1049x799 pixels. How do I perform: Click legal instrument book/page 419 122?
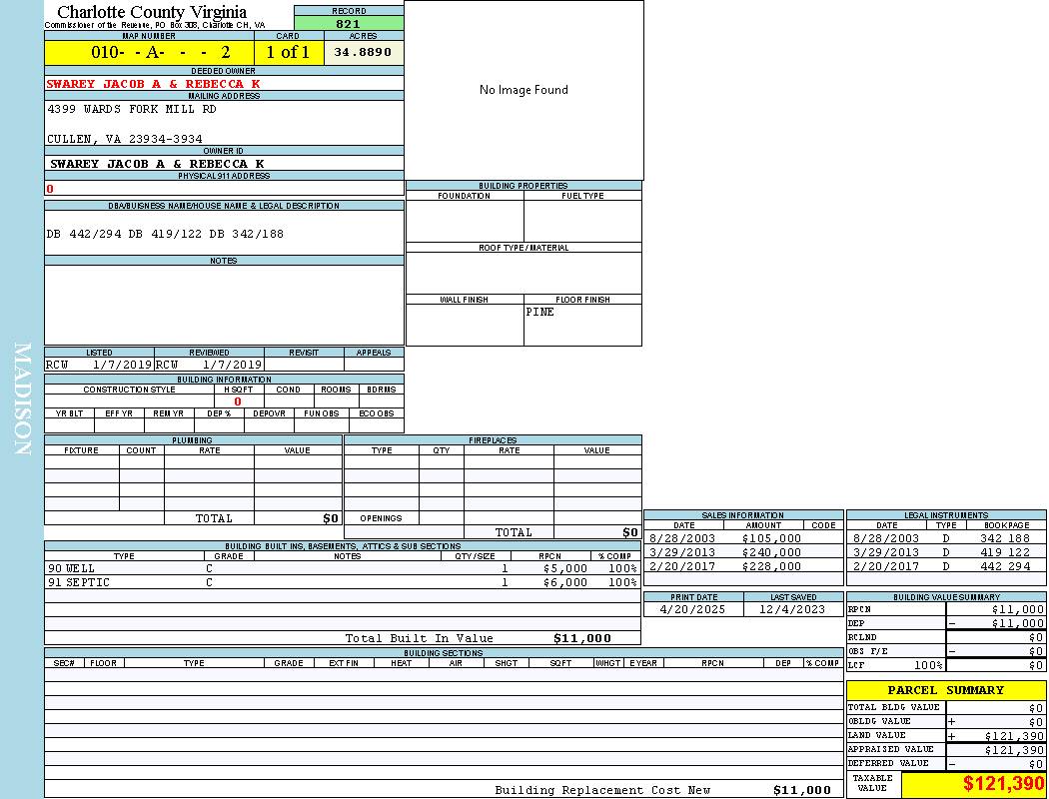click(x=1004, y=552)
